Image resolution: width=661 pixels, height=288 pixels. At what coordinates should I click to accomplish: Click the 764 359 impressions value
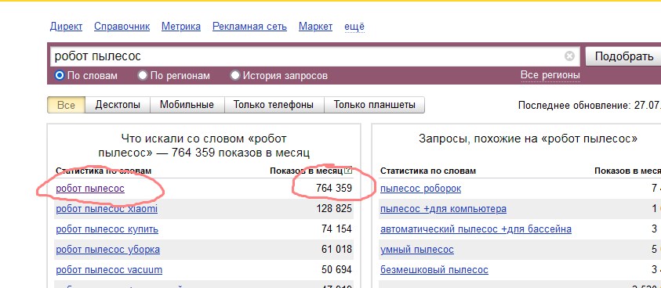click(x=334, y=189)
